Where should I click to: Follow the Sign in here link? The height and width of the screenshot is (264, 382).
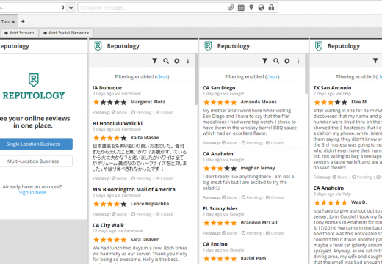click(33, 193)
